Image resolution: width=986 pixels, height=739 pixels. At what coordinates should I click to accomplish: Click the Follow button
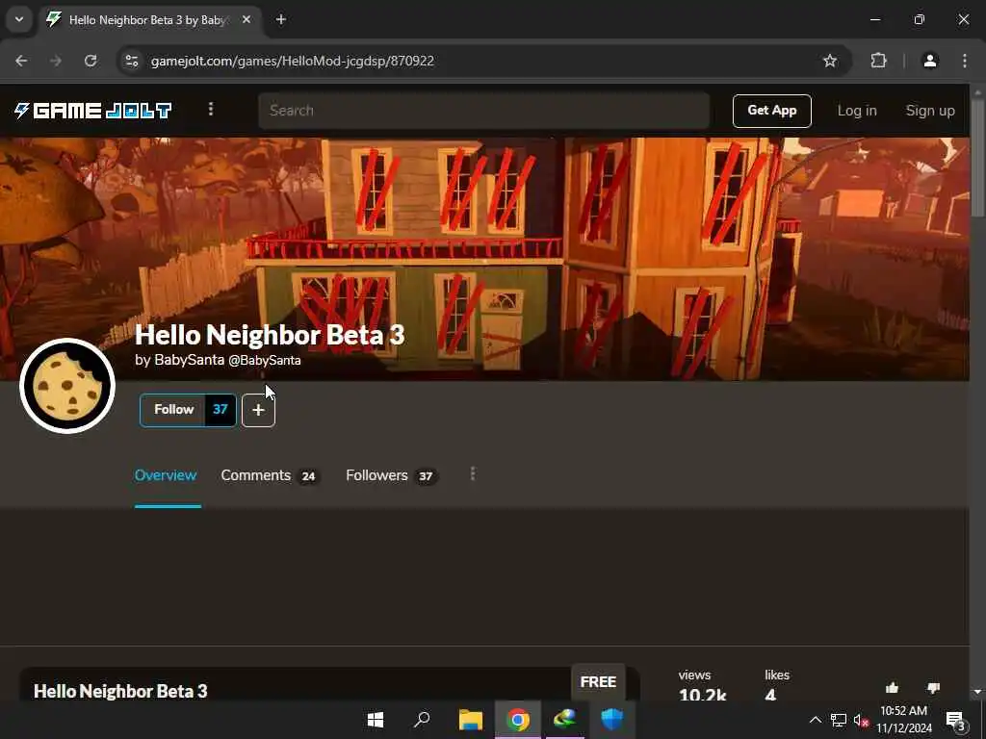click(x=173, y=410)
